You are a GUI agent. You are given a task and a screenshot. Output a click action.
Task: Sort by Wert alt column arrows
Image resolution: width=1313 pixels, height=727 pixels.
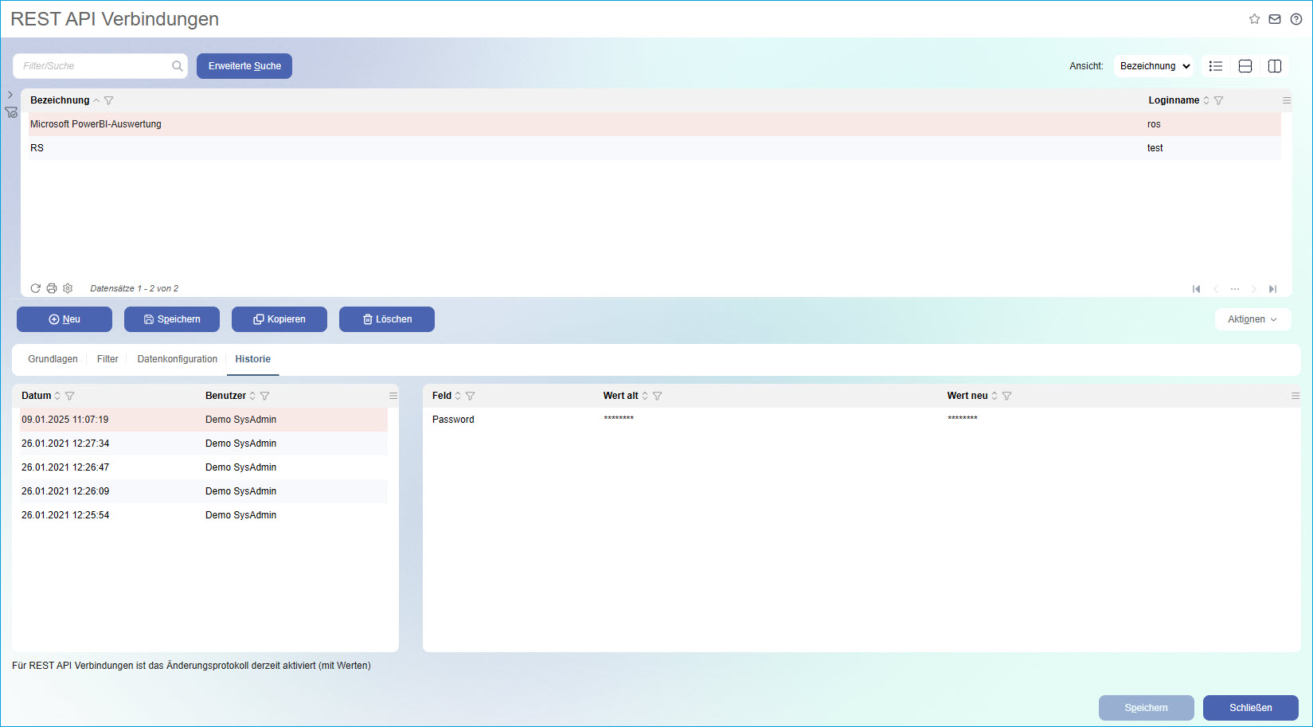(645, 396)
